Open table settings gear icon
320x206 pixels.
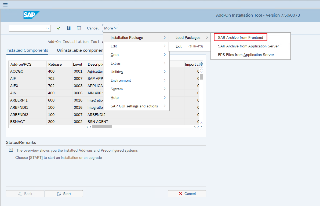[201, 64]
